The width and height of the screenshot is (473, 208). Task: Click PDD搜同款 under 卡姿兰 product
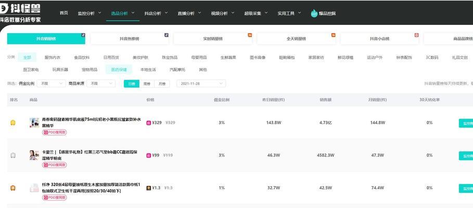click(x=54, y=165)
